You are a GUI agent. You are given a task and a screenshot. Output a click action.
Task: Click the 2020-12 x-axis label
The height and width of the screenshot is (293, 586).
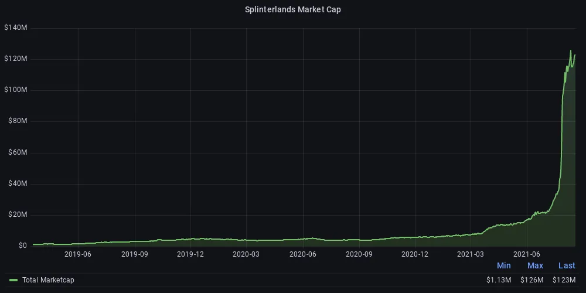tap(415, 254)
